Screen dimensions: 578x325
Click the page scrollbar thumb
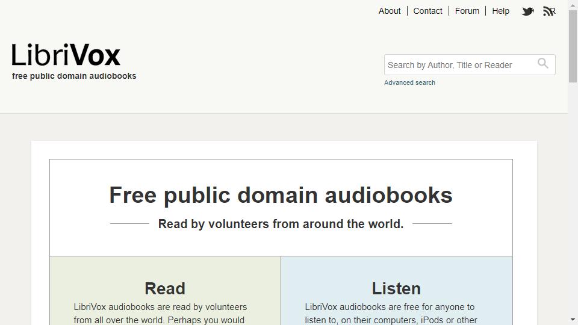573,46
